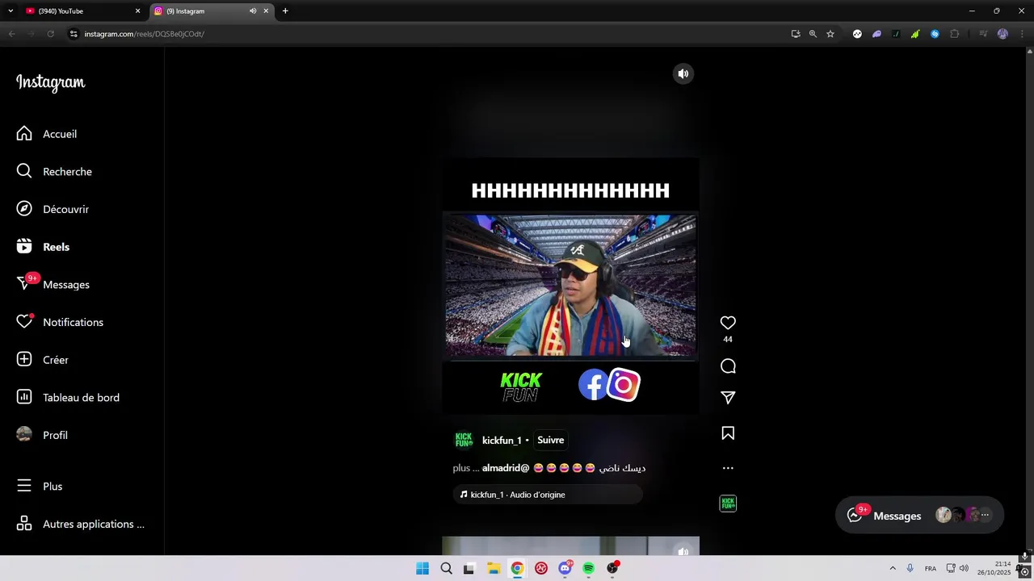Screen dimensions: 1034x581
Task: Open the @almadrid mention link
Action: pyautogui.click(x=506, y=468)
